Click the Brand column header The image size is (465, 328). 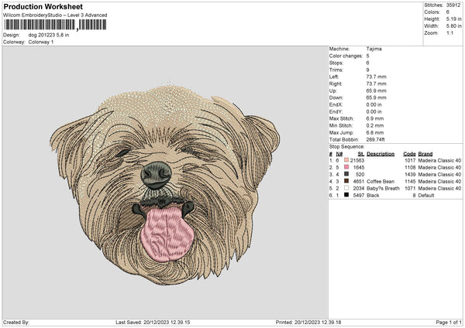tap(427, 153)
